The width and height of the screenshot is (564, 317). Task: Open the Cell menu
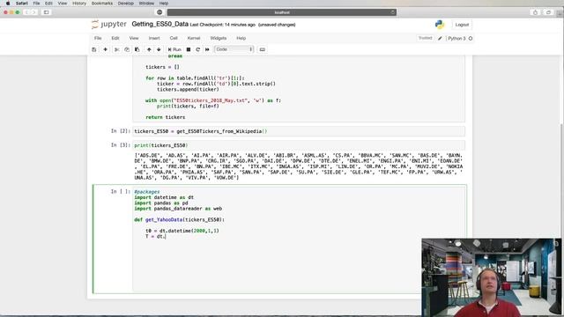coord(174,38)
